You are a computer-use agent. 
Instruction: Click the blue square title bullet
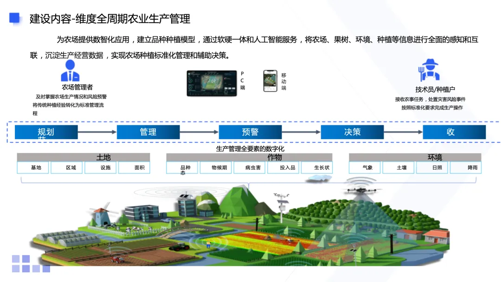click(x=14, y=18)
